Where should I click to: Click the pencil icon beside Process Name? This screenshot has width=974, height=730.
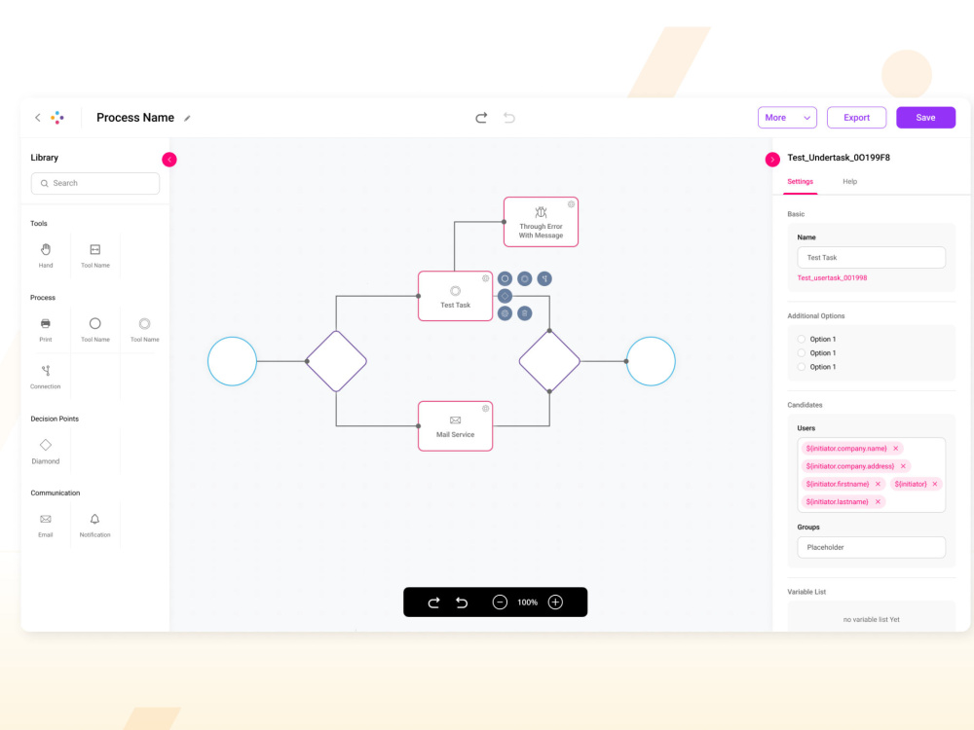tap(187, 118)
